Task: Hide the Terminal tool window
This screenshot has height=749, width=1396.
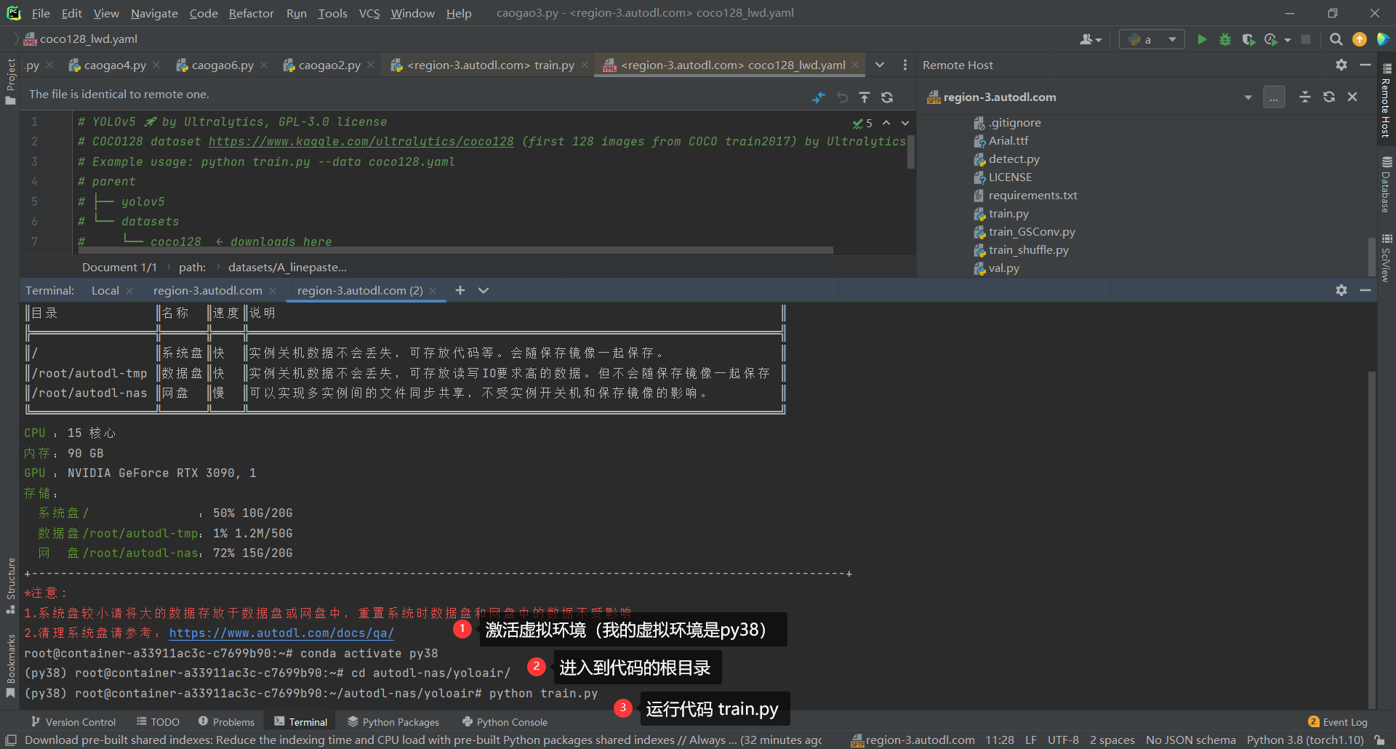Action: coord(1365,290)
